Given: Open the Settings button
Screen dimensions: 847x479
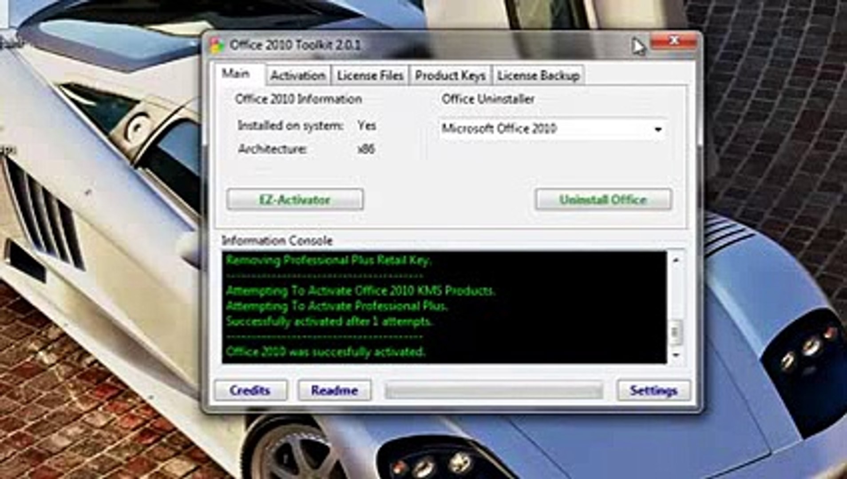Looking at the screenshot, I should pyautogui.click(x=653, y=390).
